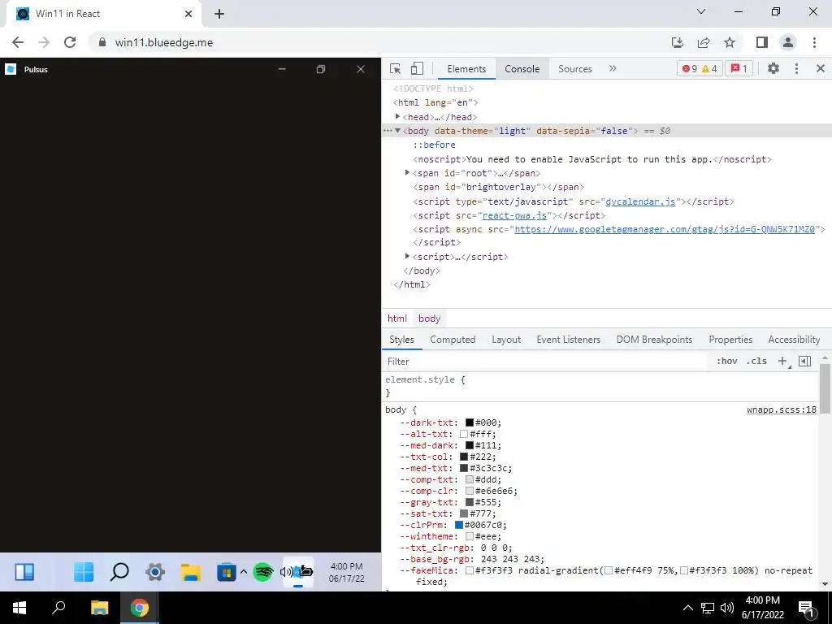Open the Chrome profile avatar
The image size is (832, 624).
tap(788, 42)
